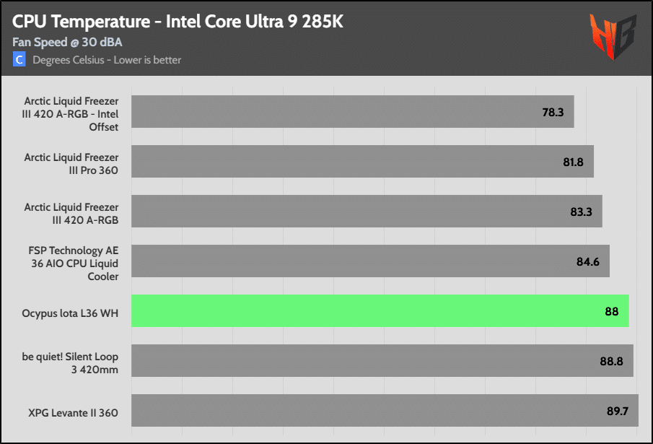Image resolution: width=653 pixels, height=444 pixels.
Task: Click the Fan Speed @ 30 dBA subtitle
Action: pos(68,42)
